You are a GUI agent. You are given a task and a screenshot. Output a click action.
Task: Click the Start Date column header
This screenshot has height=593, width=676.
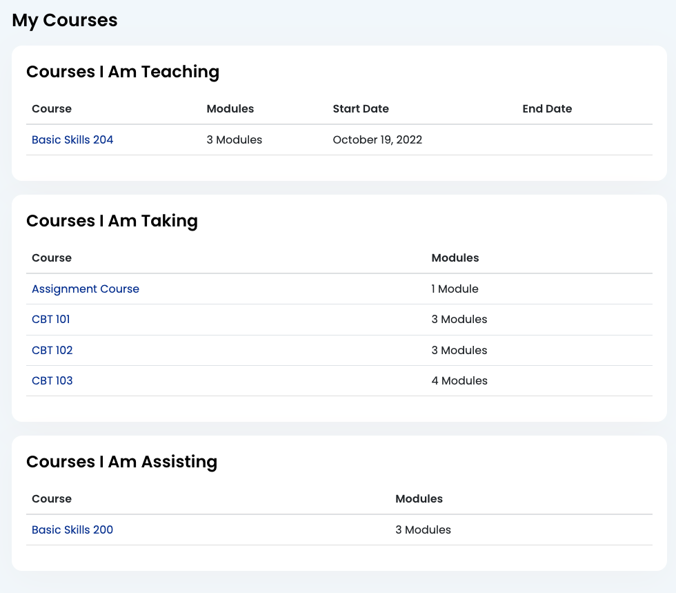361,109
